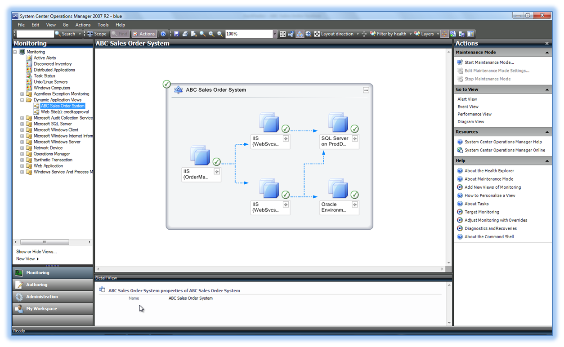The image size is (564, 347).
Task: Toggle the Actions pane toolbar button
Action: click(x=144, y=34)
